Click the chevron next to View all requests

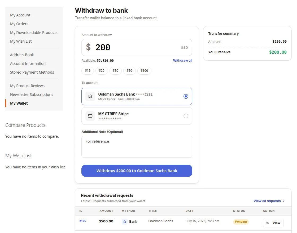[284, 201]
